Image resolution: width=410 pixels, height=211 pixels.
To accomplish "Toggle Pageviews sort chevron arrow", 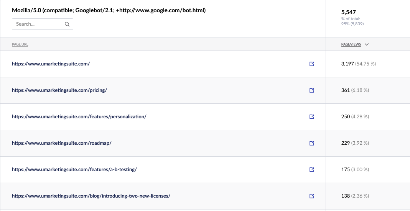I will point(367,44).
